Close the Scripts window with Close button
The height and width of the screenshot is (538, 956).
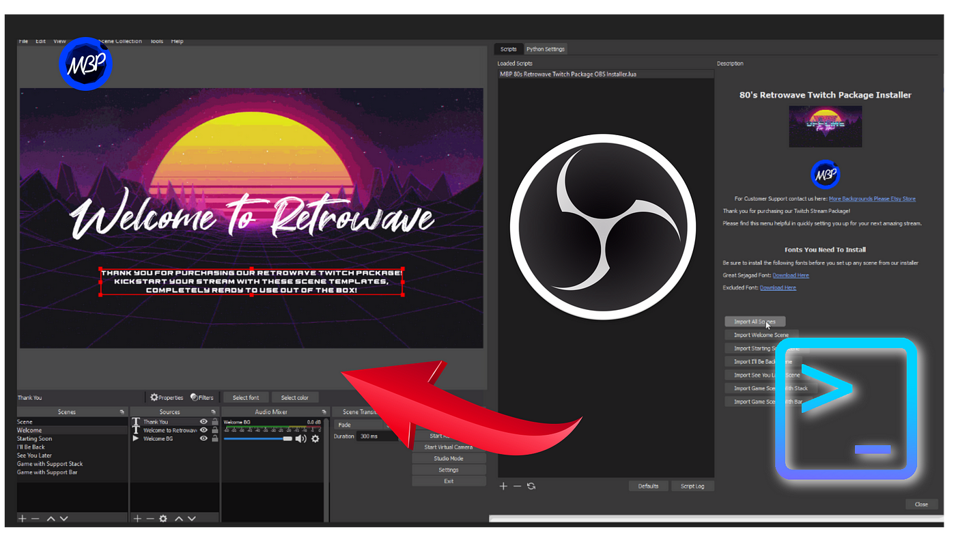tap(921, 504)
